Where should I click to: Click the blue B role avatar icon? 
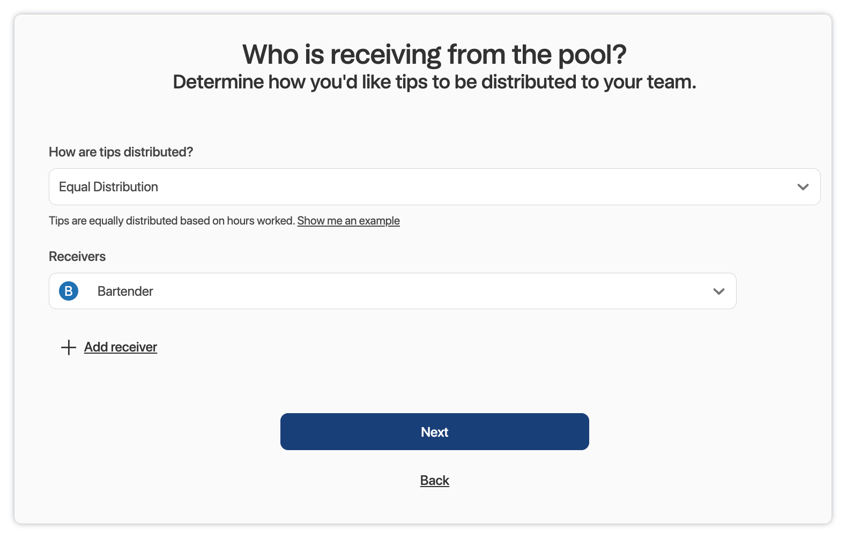point(69,291)
